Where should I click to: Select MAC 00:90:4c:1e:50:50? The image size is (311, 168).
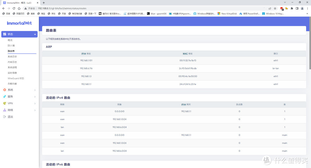(188, 76)
